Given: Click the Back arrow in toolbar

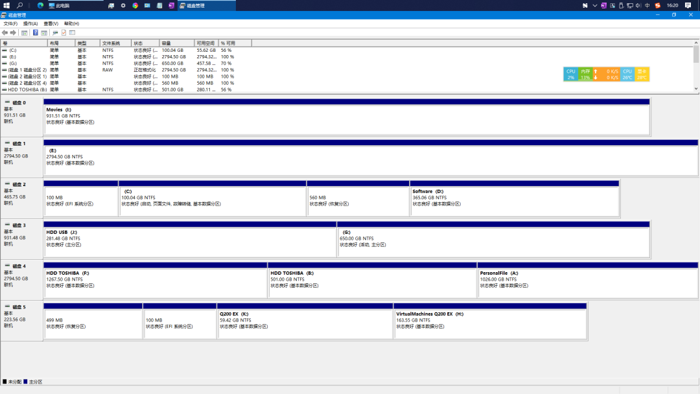Looking at the screenshot, I should (x=5, y=32).
